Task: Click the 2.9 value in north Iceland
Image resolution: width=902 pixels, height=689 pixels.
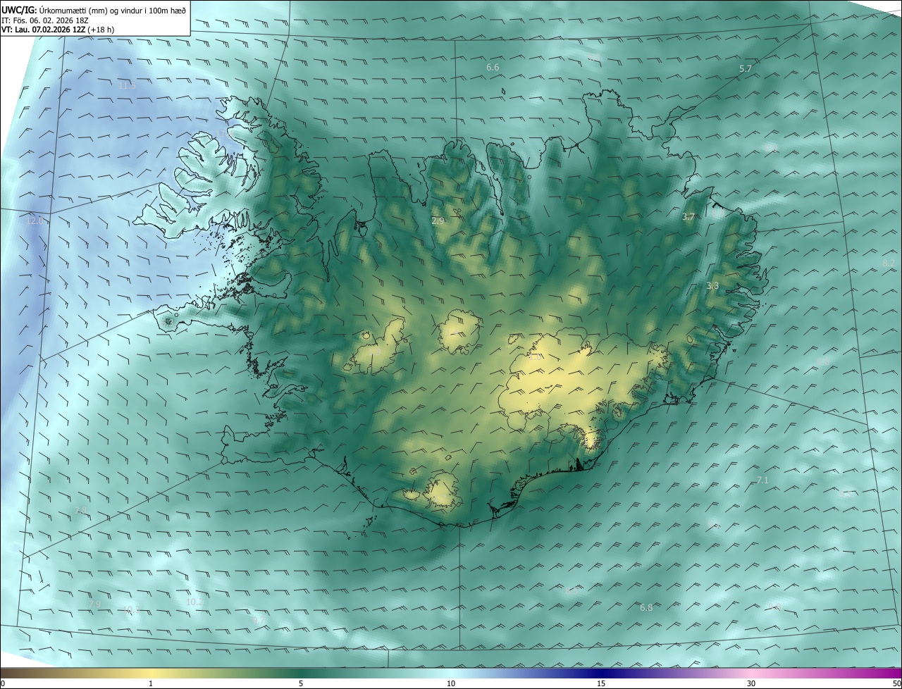Action: [x=438, y=221]
